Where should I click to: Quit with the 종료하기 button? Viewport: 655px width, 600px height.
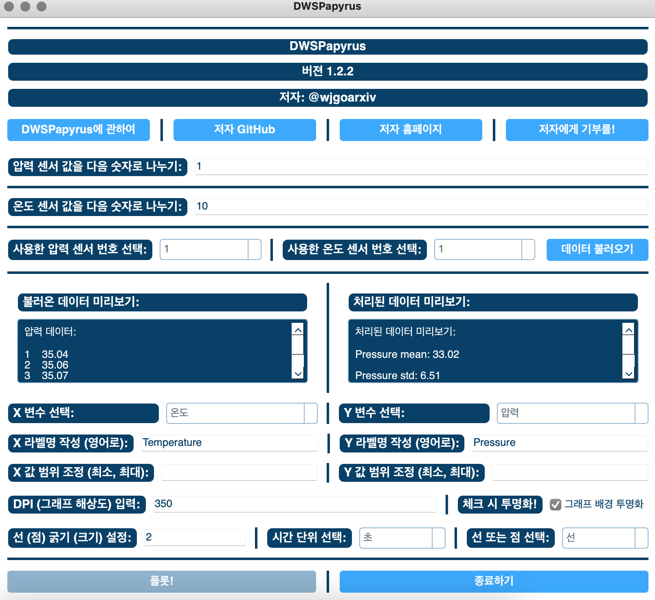tap(494, 581)
